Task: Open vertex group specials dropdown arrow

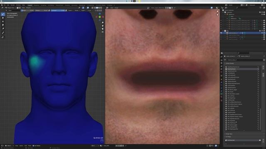Action: coord(264,71)
